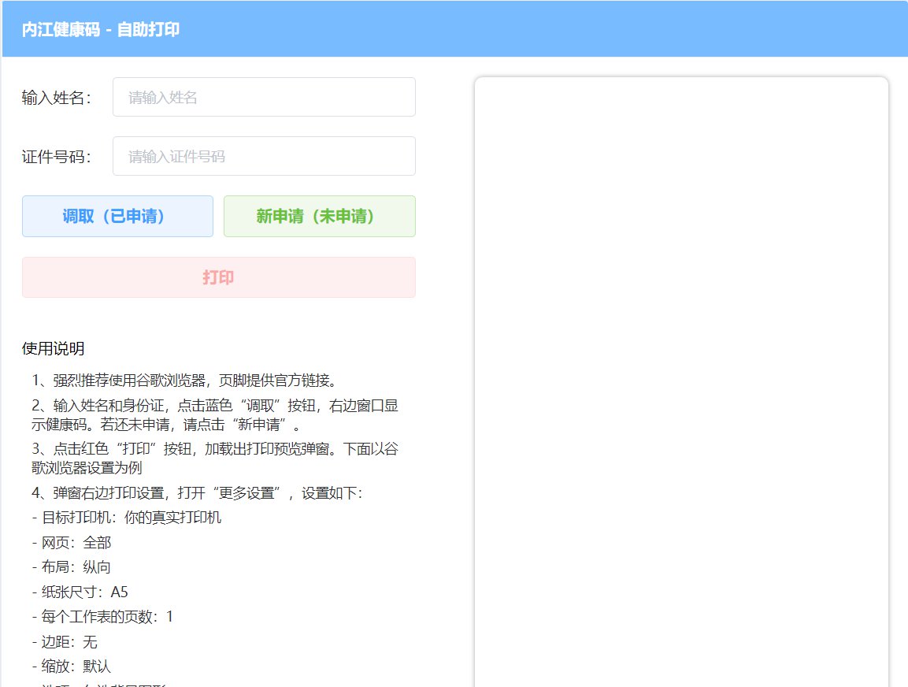Click instruction 4 about 更多设置

point(197,493)
